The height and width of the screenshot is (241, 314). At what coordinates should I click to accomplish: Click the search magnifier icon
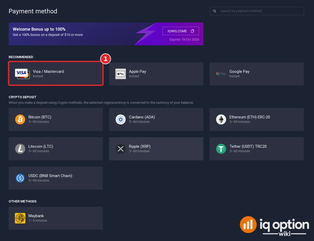214,11
